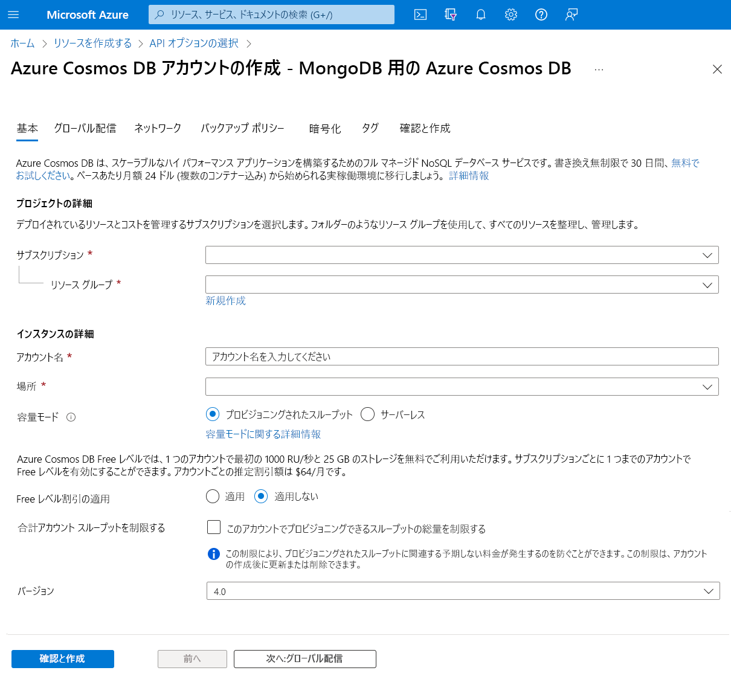Click the Microsoft Azure logo text
The width and height of the screenshot is (731, 682).
coord(88,14)
